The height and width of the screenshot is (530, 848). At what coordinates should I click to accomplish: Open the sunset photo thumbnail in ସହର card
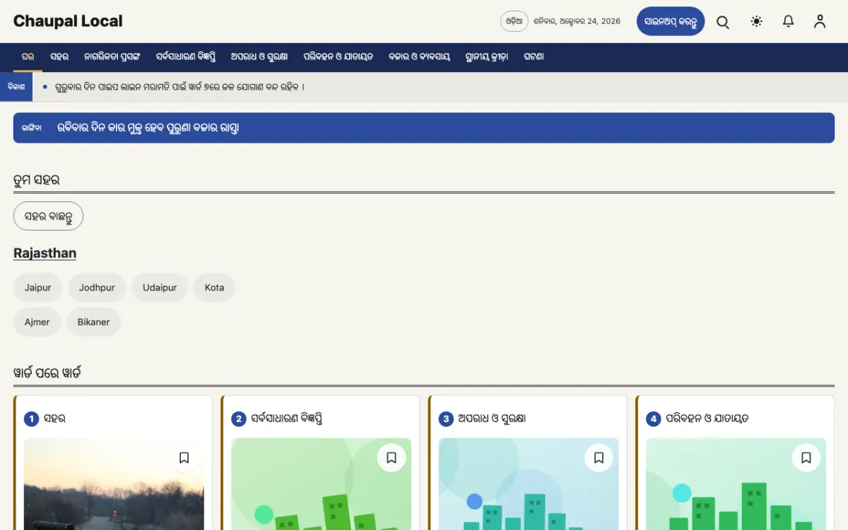click(x=114, y=484)
